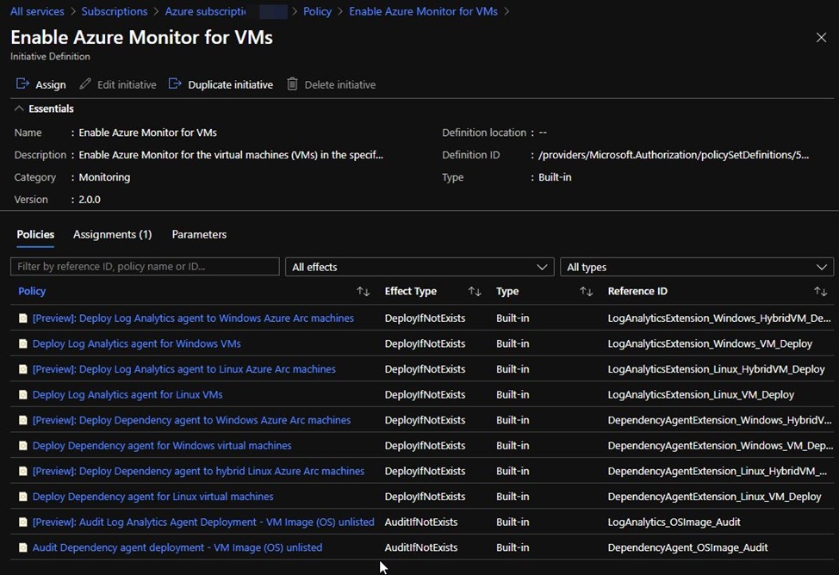Image resolution: width=839 pixels, height=575 pixels.
Task: Close the initiative definition blade
Action: coord(821,37)
